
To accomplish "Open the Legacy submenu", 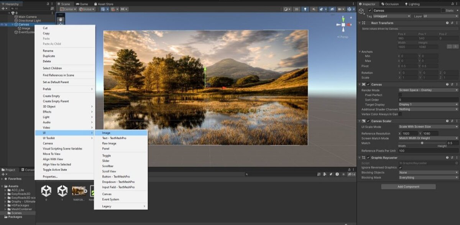I will pos(121,206).
